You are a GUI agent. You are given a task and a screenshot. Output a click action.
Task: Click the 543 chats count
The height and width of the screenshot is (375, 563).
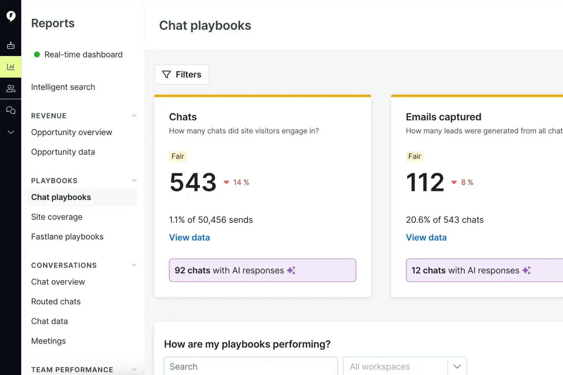[193, 182]
